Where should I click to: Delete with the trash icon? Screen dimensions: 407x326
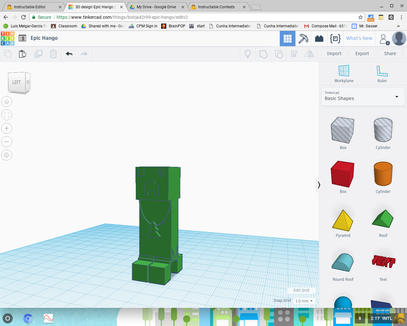(x=53, y=54)
